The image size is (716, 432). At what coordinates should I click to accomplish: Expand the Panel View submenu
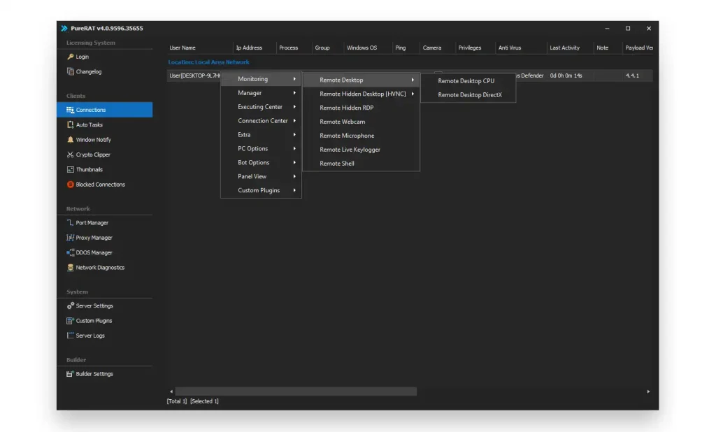(x=294, y=176)
